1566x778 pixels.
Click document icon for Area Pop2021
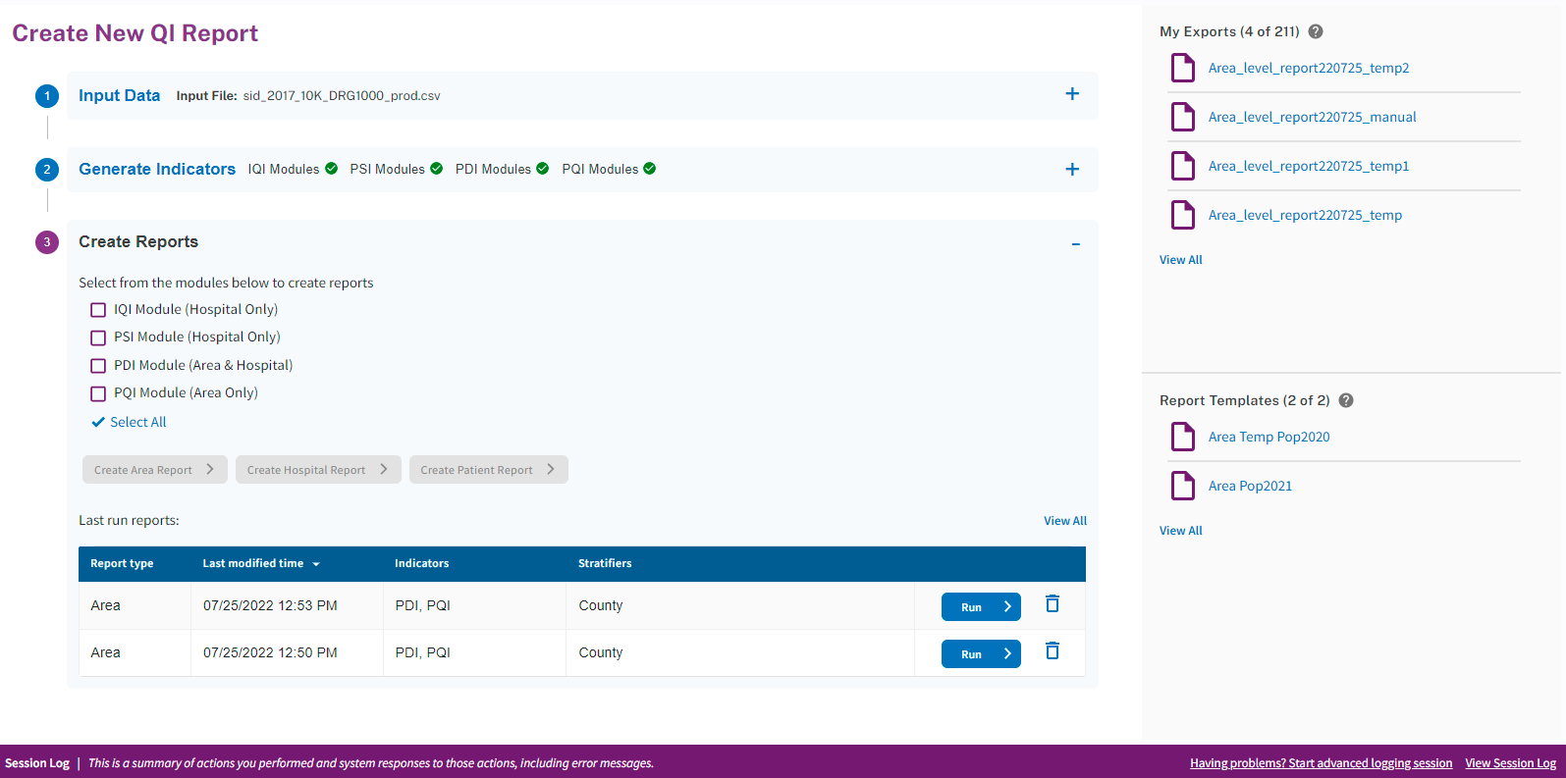[x=1183, y=486]
